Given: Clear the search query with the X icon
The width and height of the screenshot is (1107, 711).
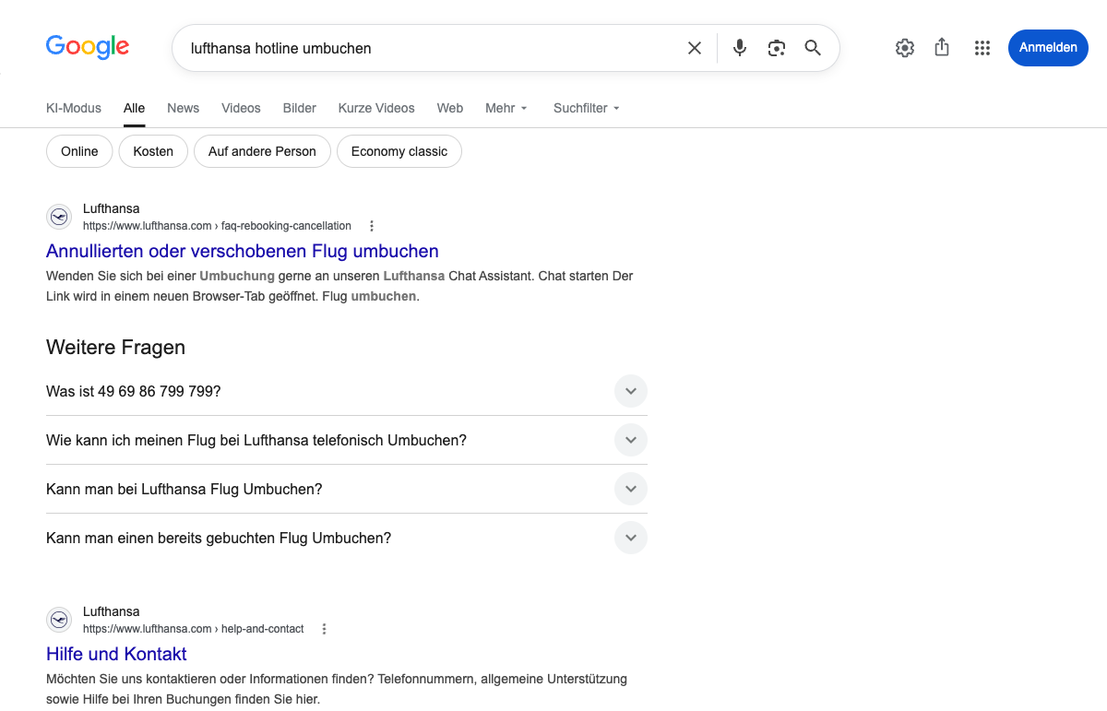Looking at the screenshot, I should (695, 48).
